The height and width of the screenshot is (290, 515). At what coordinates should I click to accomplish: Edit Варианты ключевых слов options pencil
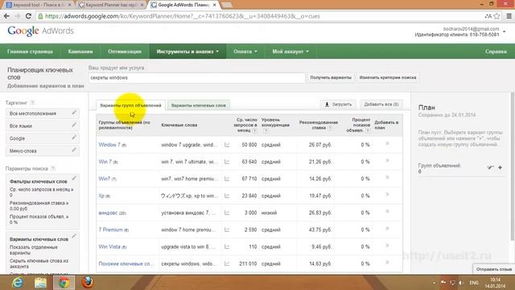click(74, 236)
